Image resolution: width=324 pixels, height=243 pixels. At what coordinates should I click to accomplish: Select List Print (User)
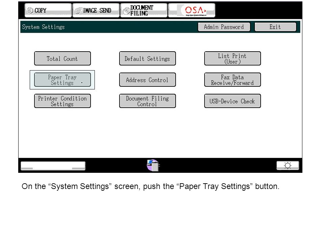coord(233,58)
